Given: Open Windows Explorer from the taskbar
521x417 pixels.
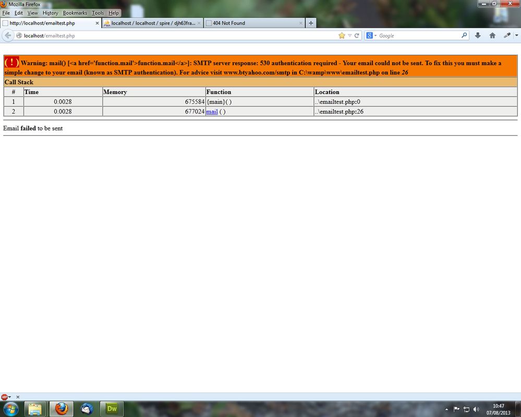Looking at the screenshot, I should 35,409.
